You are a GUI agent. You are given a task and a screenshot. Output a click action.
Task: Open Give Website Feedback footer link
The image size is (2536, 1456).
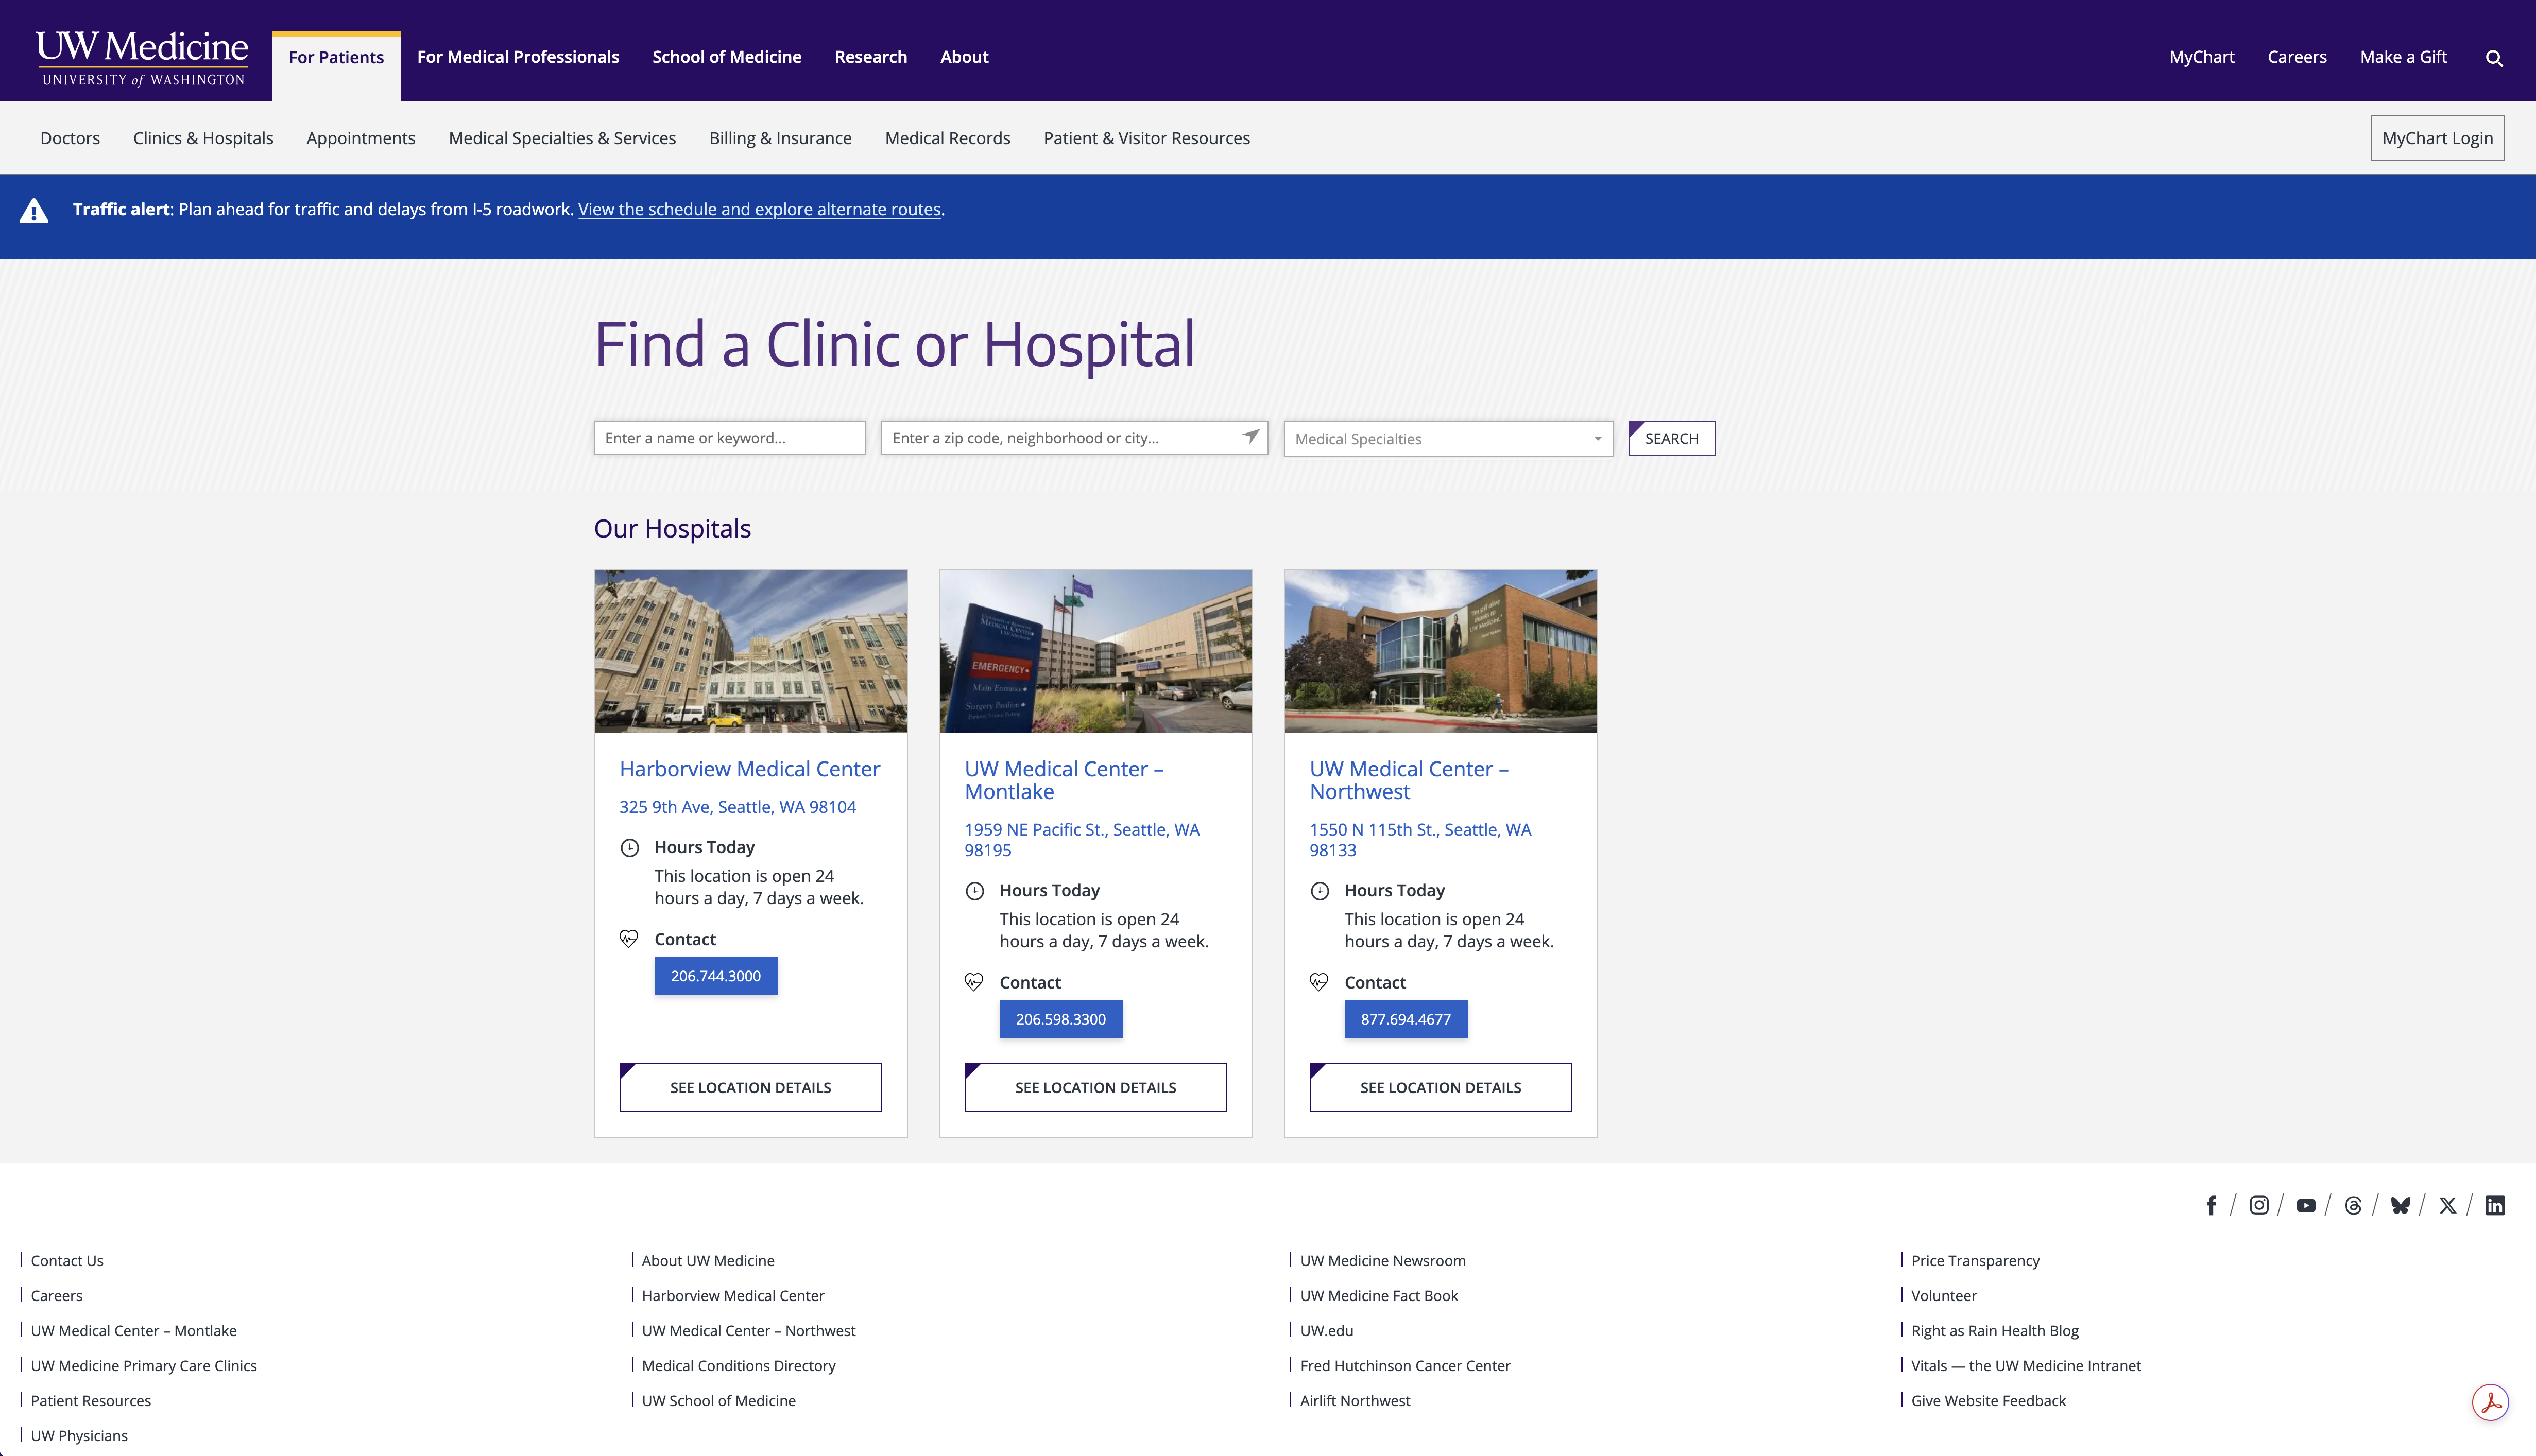pos(1988,1401)
